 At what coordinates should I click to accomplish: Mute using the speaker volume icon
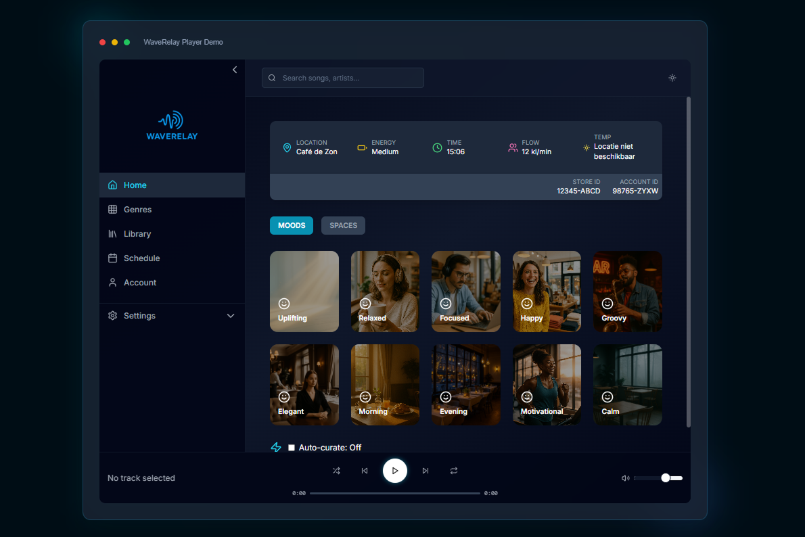pyautogui.click(x=625, y=478)
